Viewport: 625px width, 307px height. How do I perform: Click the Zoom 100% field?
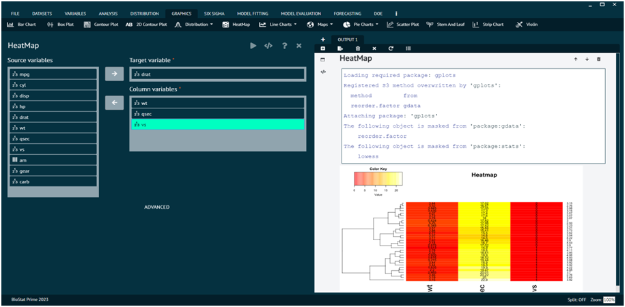click(x=609, y=299)
